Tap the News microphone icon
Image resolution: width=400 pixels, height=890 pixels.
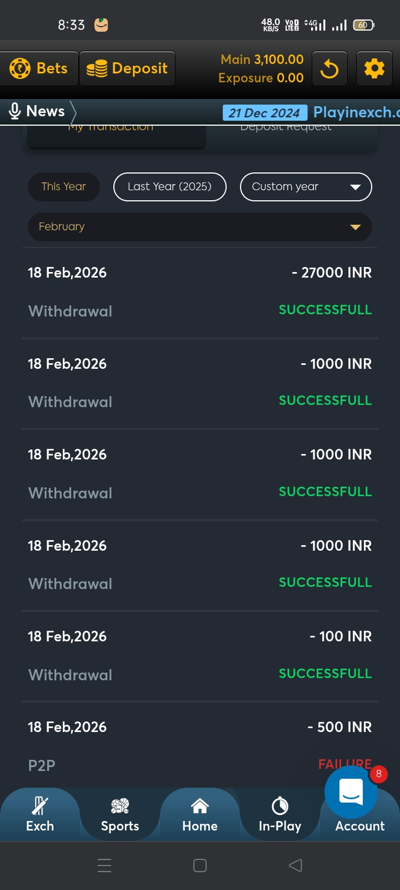click(x=15, y=111)
